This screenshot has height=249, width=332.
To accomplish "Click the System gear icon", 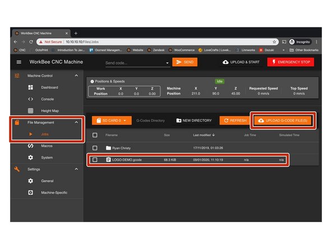I will pos(30,158).
